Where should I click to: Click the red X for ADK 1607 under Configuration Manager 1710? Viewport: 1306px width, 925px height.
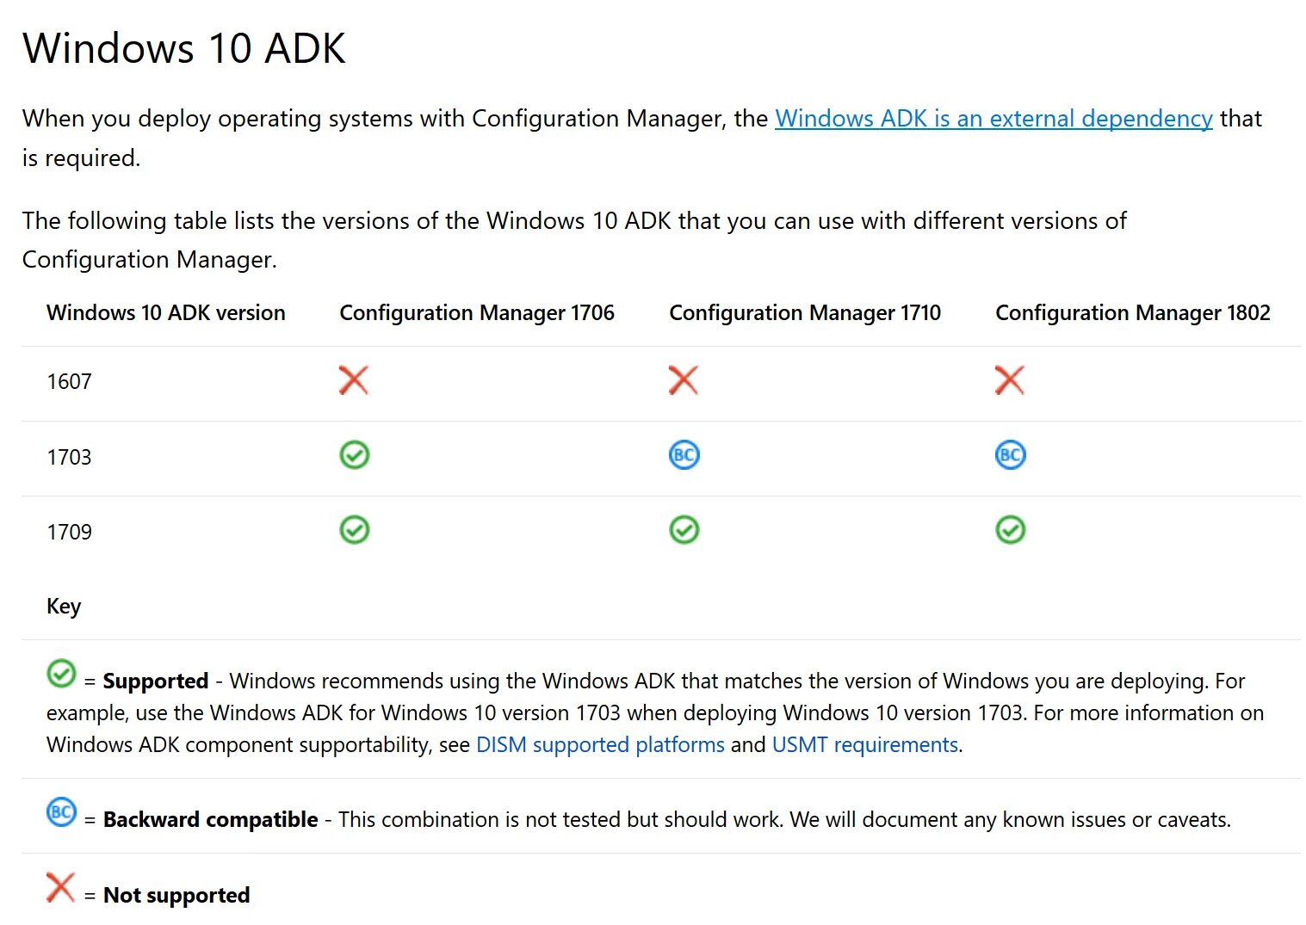click(x=683, y=379)
